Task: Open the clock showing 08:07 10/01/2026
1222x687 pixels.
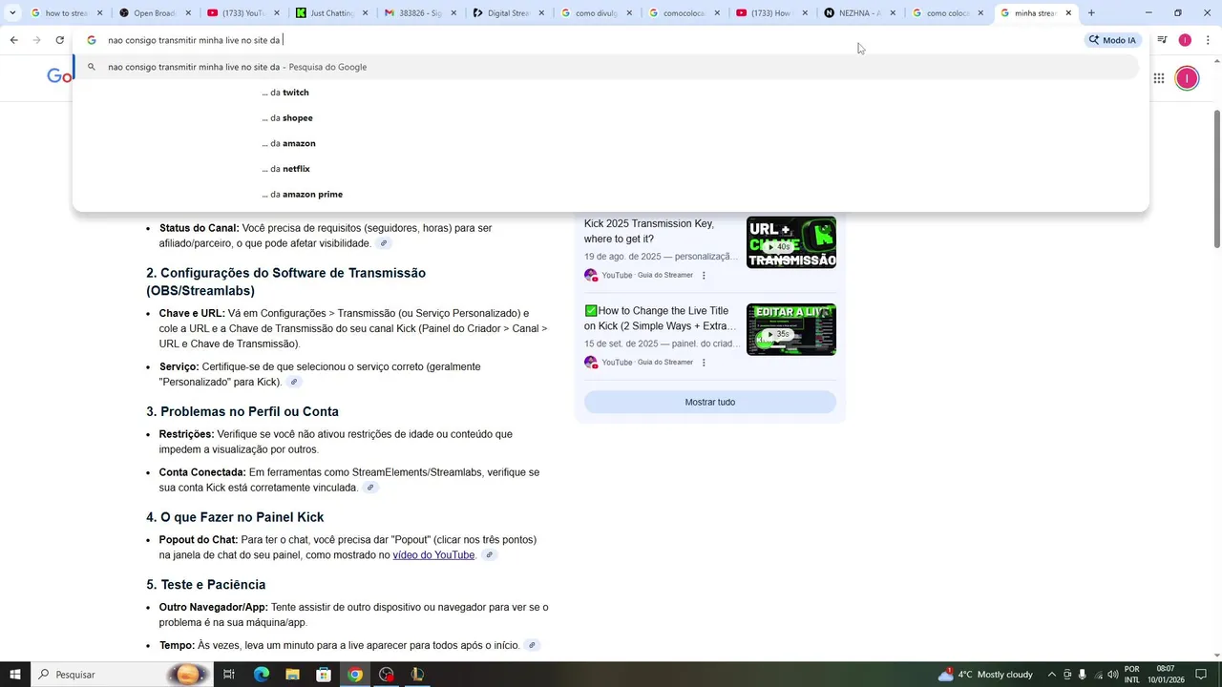Action: click(x=1166, y=675)
